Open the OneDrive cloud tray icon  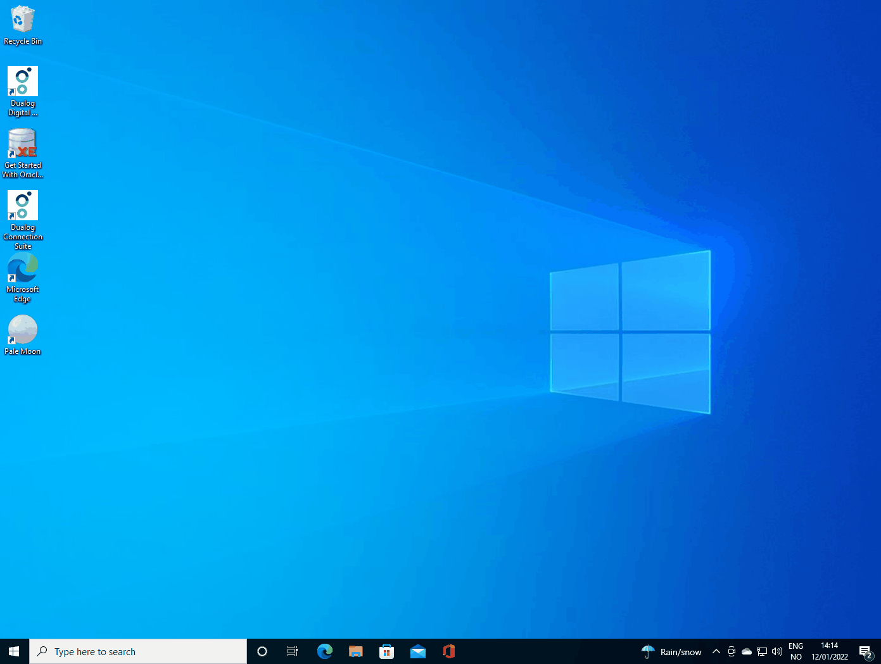[x=747, y=651]
